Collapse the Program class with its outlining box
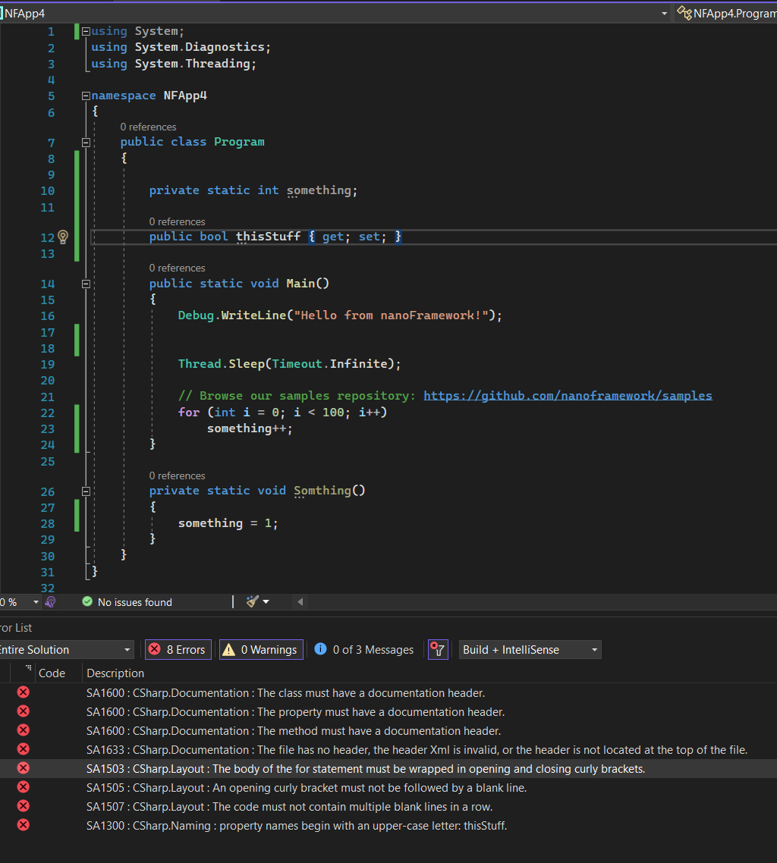The image size is (777, 863). pyautogui.click(x=86, y=142)
